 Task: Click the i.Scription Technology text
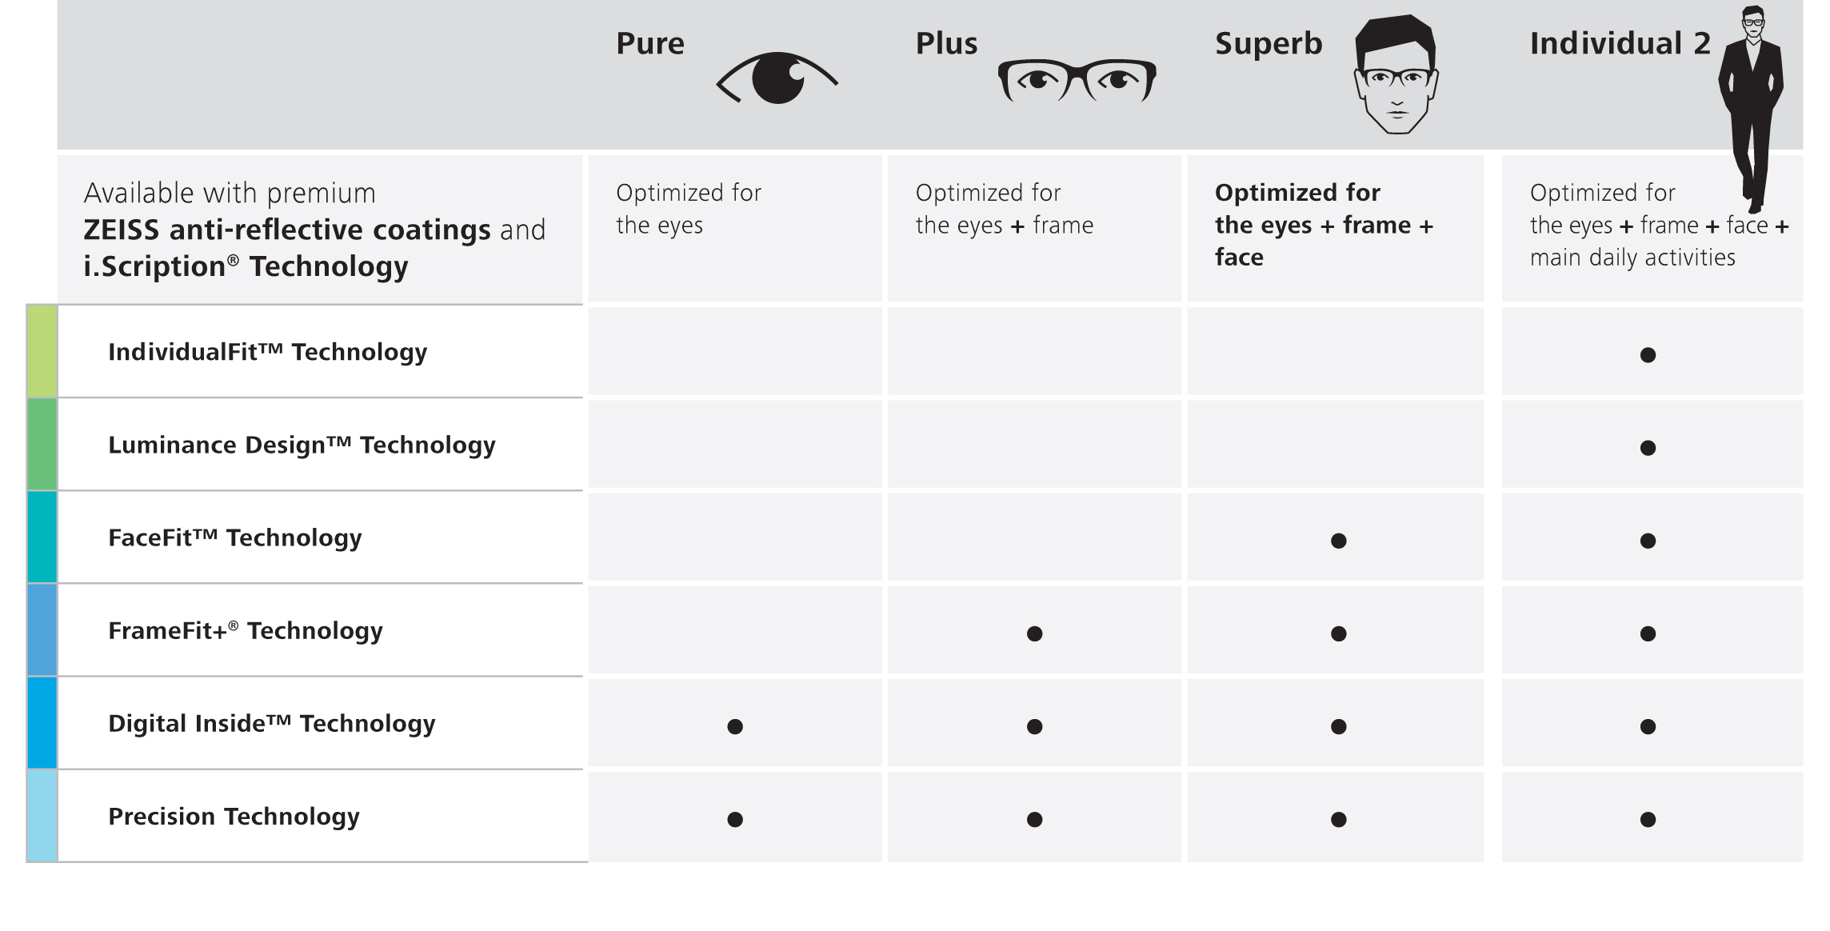246,266
